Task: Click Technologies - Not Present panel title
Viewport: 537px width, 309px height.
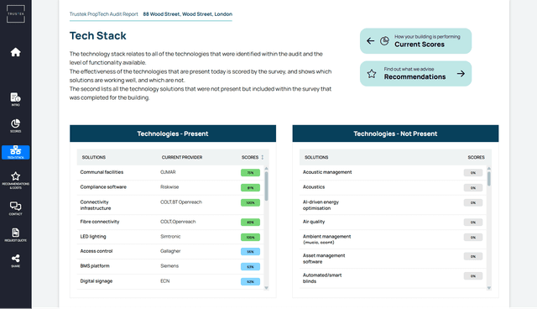Action: pyautogui.click(x=395, y=134)
